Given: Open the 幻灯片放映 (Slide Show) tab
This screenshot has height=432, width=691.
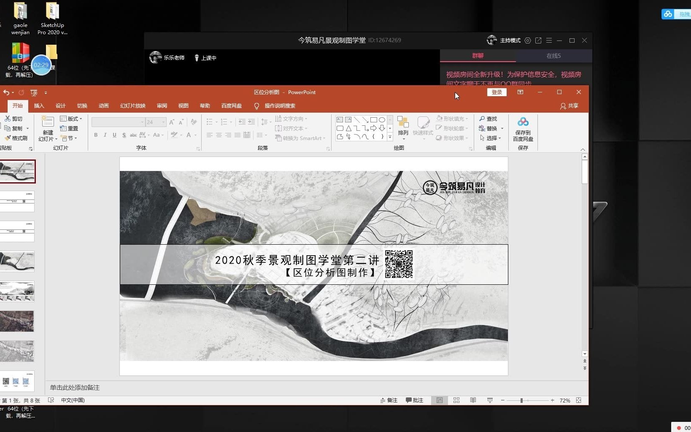Looking at the screenshot, I should pyautogui.click(x=132, y=106).
